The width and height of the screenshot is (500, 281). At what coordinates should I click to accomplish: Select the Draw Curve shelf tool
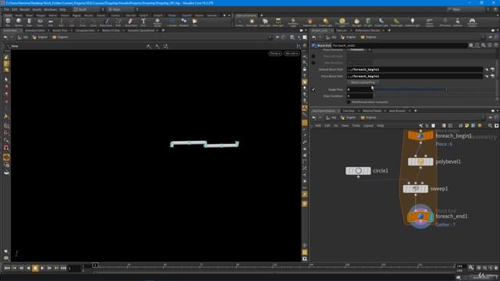[x=106, y=23]
